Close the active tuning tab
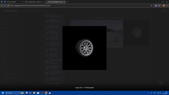This screenshot has height=95, width=169. pyautogui.click(x=64, y=2)
